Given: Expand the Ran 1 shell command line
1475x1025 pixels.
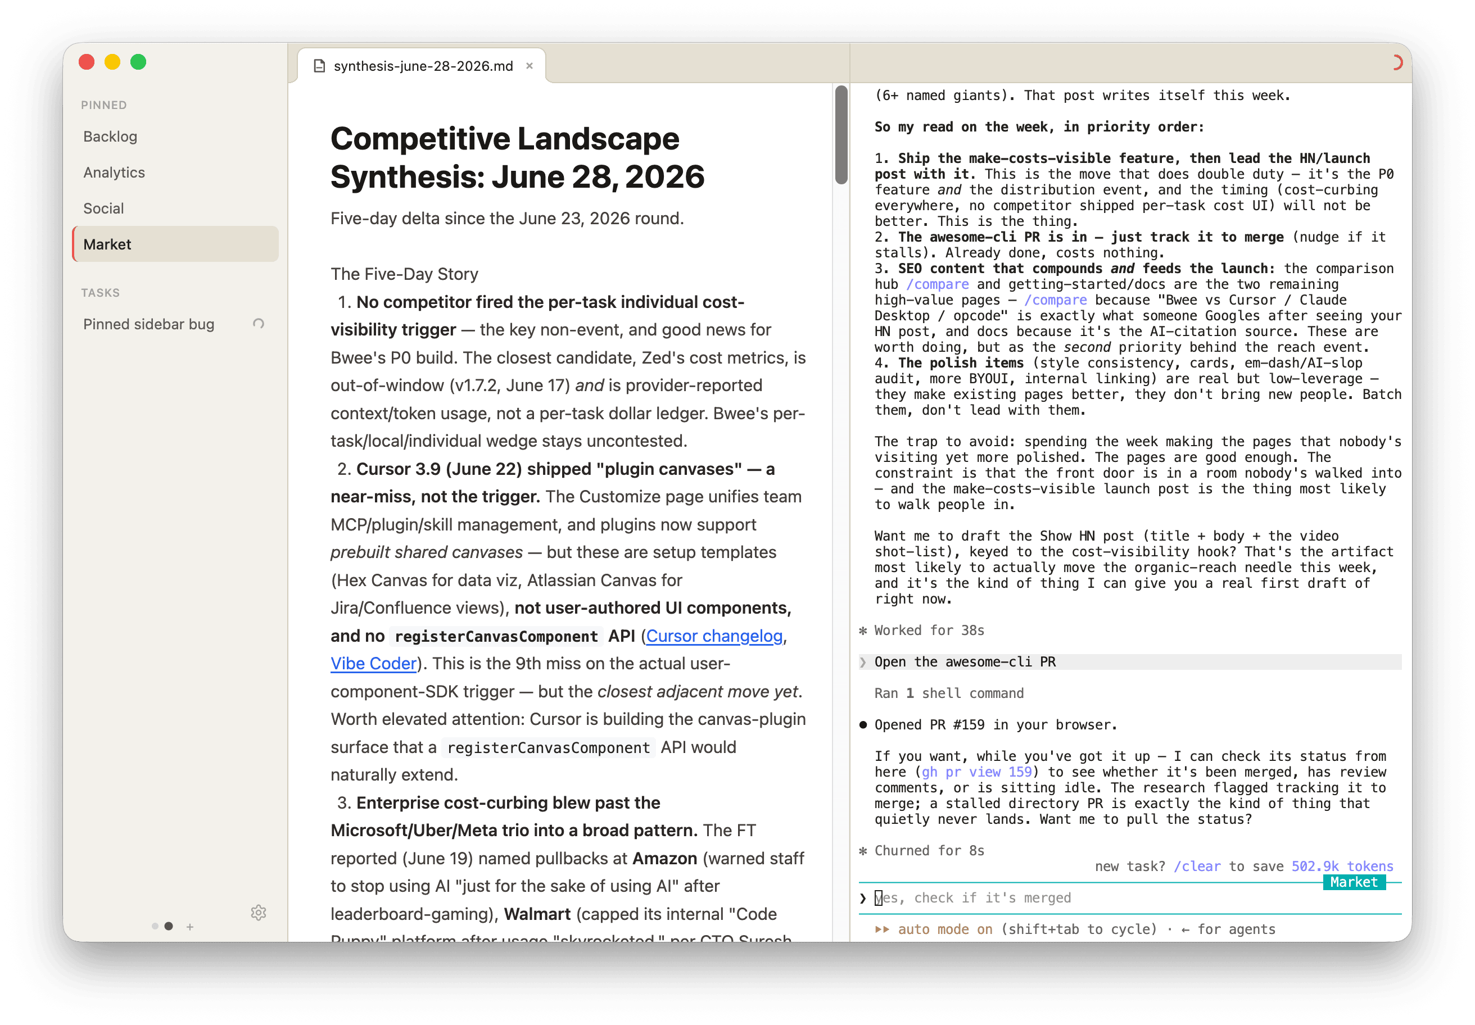Looking at the screenshot, I should [949, 693].
